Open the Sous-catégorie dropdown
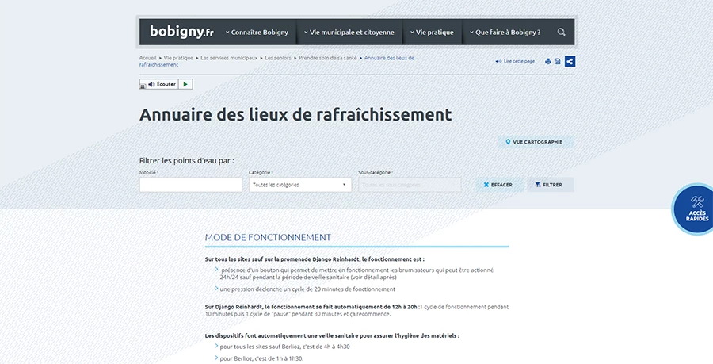This screenshot has width=713, height=364. tap(410, 185)
